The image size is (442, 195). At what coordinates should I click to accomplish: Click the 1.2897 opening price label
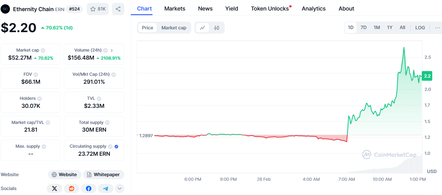(146, 136)
